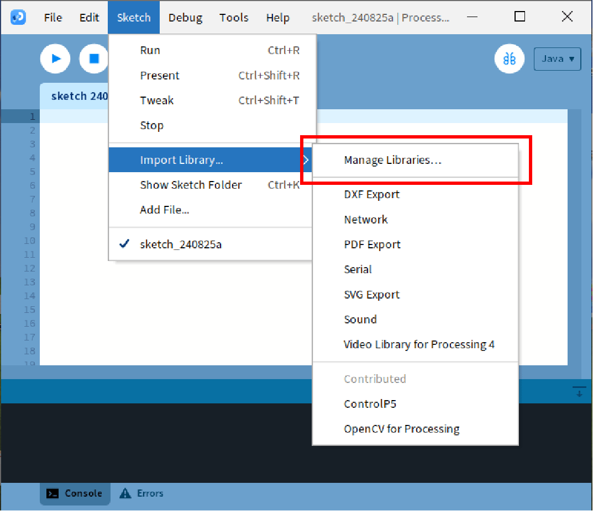
Task: Click the Run play button
Action: pyautogui.click(x=55, y=58)
